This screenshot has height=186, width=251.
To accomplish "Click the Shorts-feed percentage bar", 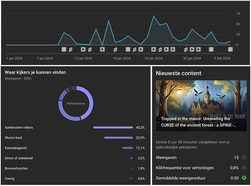I will (119, 138).
